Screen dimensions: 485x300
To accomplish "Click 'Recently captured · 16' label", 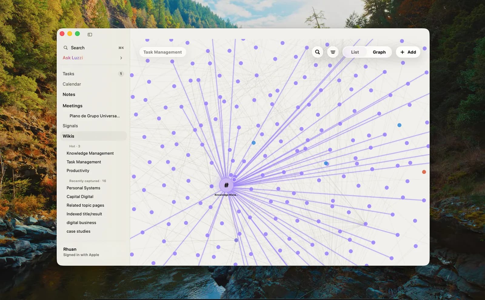I will tap(88, 181).
